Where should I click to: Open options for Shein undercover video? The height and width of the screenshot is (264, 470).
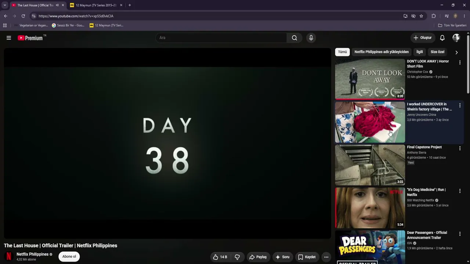tap(460, 106)
